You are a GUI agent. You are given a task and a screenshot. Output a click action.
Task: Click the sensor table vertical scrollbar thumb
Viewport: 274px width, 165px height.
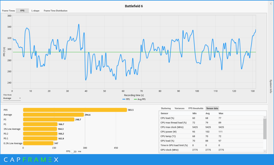coord(265,129)
